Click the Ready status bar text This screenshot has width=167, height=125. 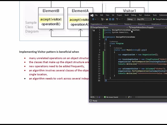tap(95, 101)
